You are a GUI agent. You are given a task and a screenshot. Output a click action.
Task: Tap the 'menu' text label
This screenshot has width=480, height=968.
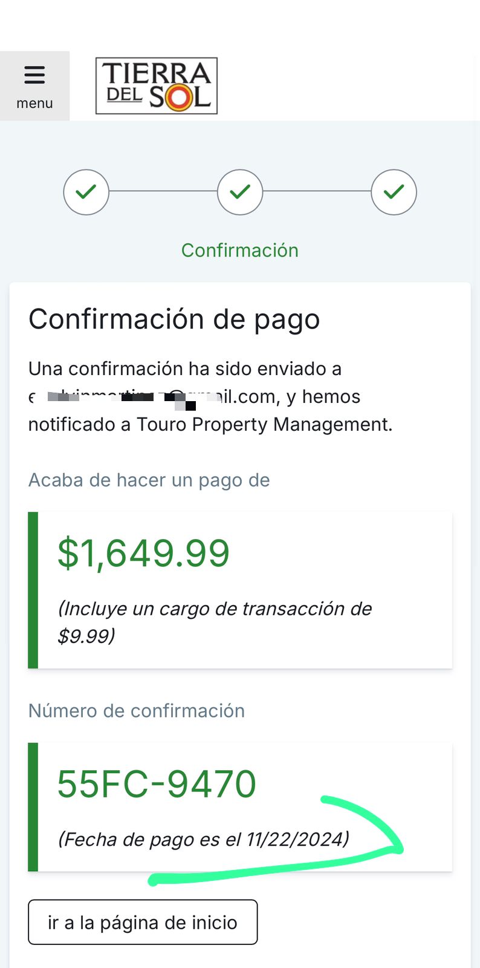point(34,103)
